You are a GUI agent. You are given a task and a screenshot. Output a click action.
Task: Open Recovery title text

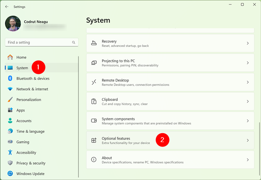tap(109, 41)
